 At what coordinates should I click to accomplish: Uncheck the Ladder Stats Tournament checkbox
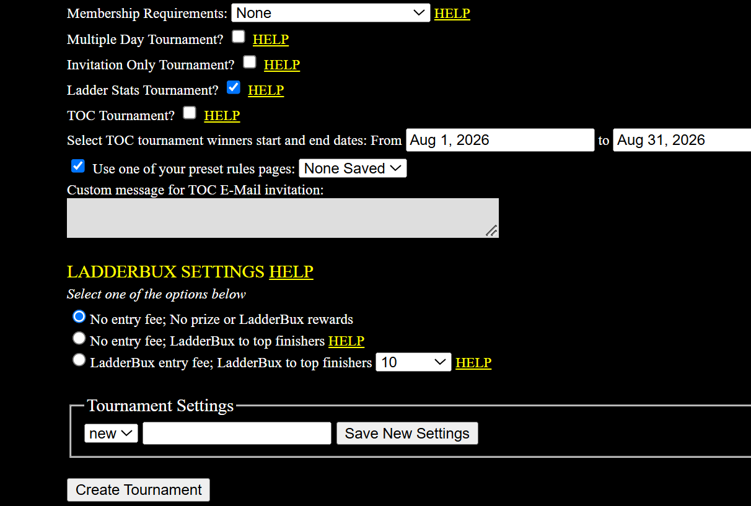pos(234,87)
